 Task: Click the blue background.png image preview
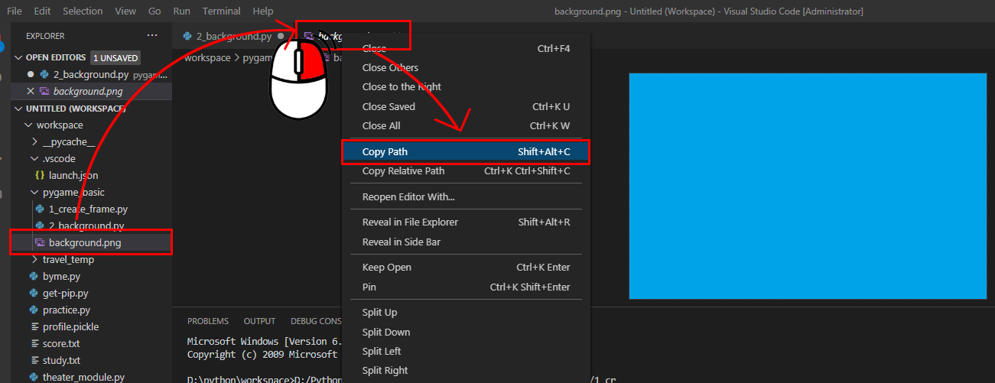coord(808,186)
